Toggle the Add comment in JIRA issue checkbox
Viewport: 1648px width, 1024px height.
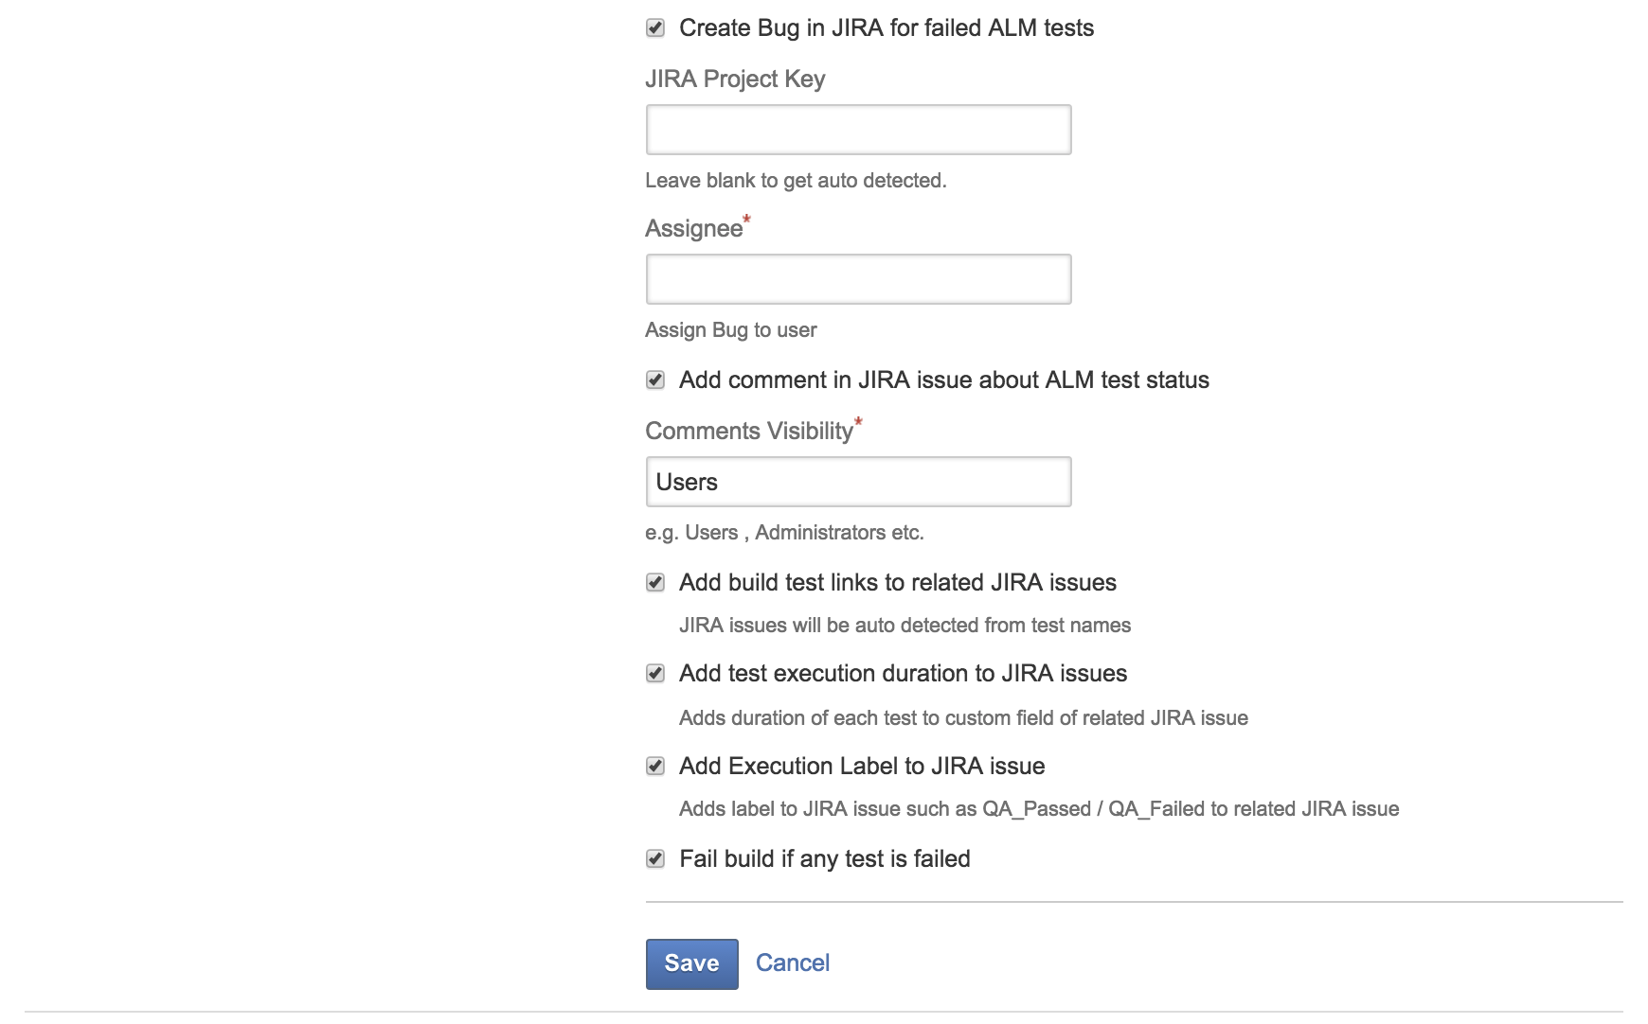click(x=655, y=380)
